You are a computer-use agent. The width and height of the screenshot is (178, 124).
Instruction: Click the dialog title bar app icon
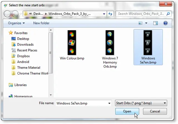pyautogui.click(x=5, y=5)
